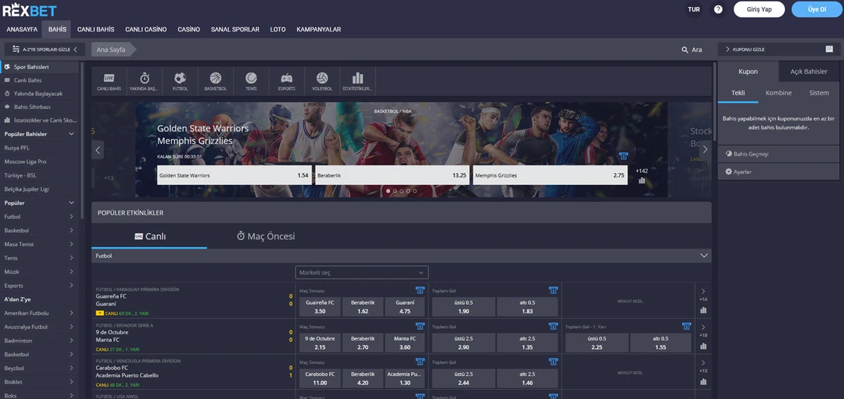
Task: Click the sidebar vertical scrollbar
Action: (x=82, y=141)
